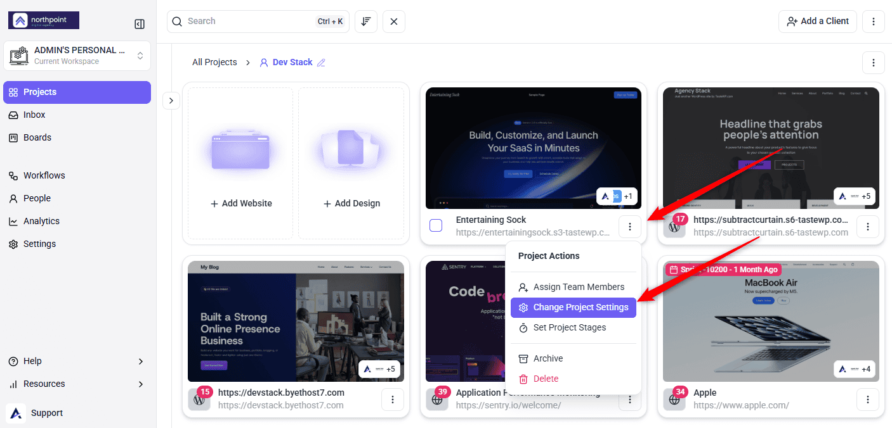Click the Northpoint logo

point(44,20)
